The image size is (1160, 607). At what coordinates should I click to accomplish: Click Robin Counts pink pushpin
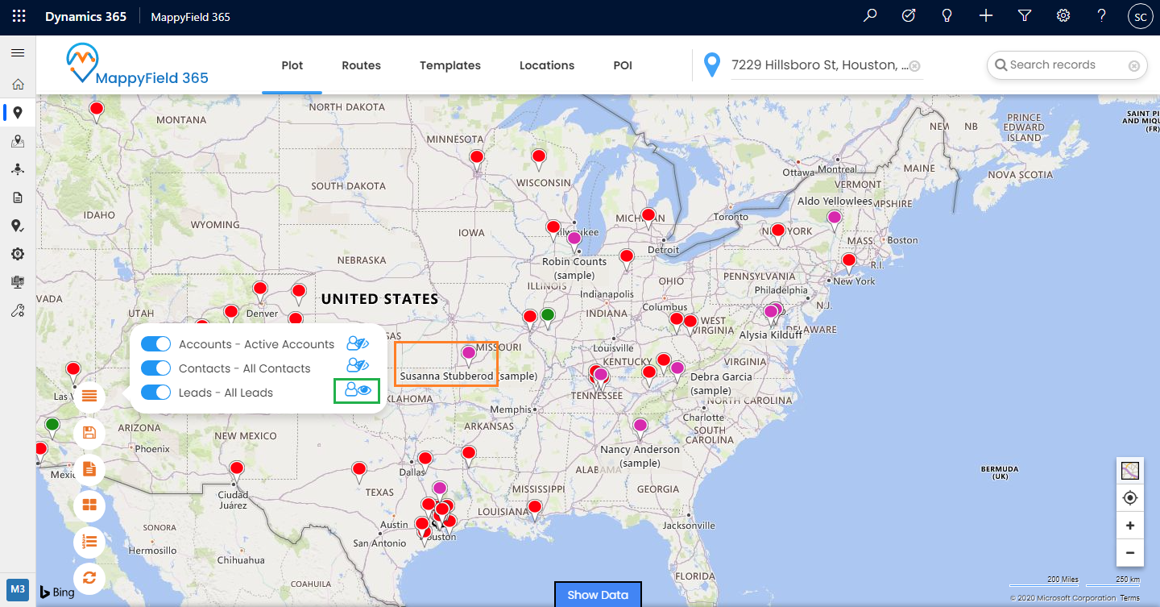[x=574, y=240]
